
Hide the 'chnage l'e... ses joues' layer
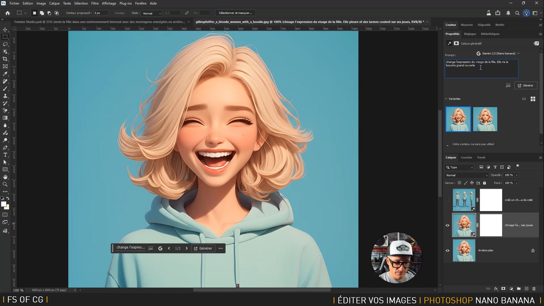[x=447, y=225]
